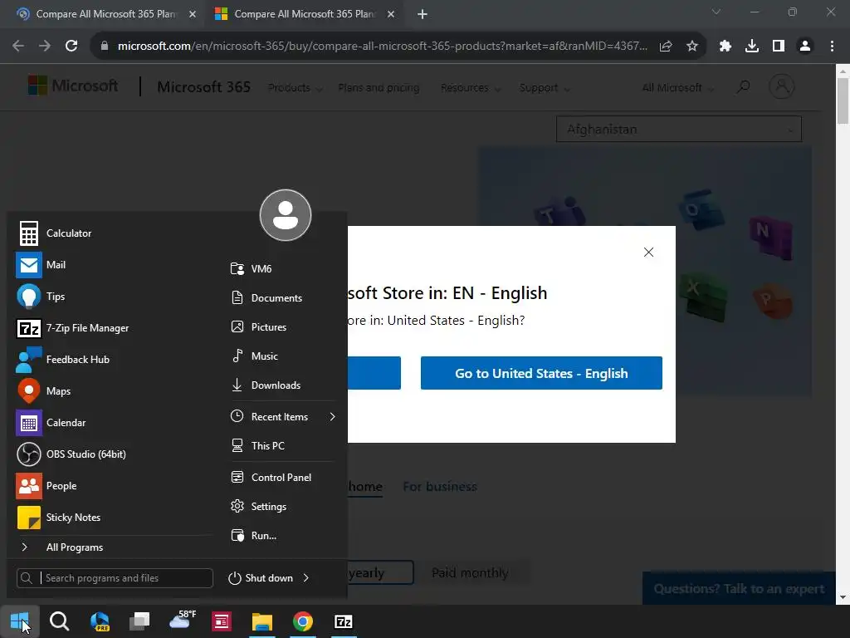Open the Resources dropdown
Viewport: 850px width, 638px height.
(x=471, y=88)
